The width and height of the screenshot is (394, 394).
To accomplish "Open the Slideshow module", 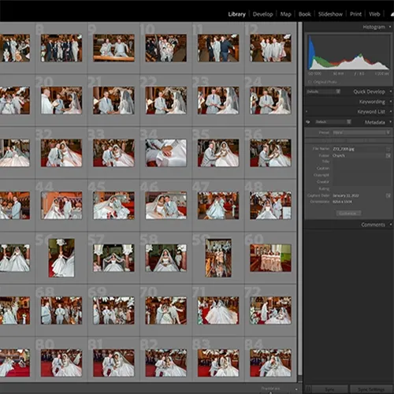I will coord(330,14).
